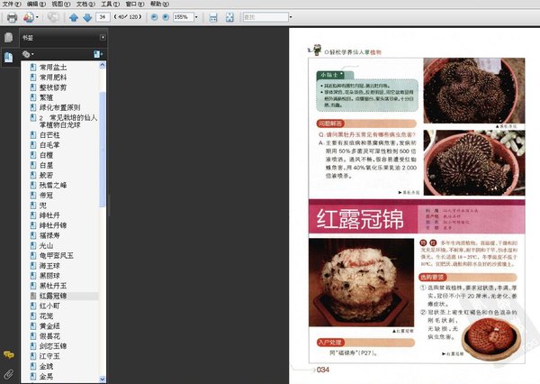Screen dimensions: 540x384
Task: Open the 帮助 (Help) menu
Action: pyautogui.click(x=159, y=5)
